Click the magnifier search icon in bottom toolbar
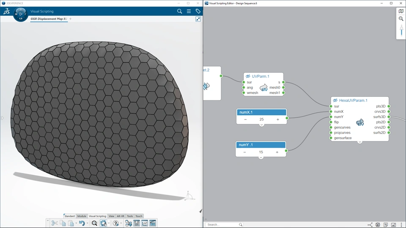Viewport: 406px width, 228px height. (x=94, y=223)
